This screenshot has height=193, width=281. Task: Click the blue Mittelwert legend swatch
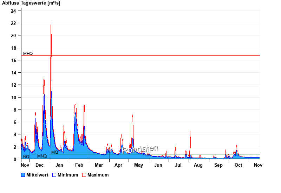(x=23, y=175)
